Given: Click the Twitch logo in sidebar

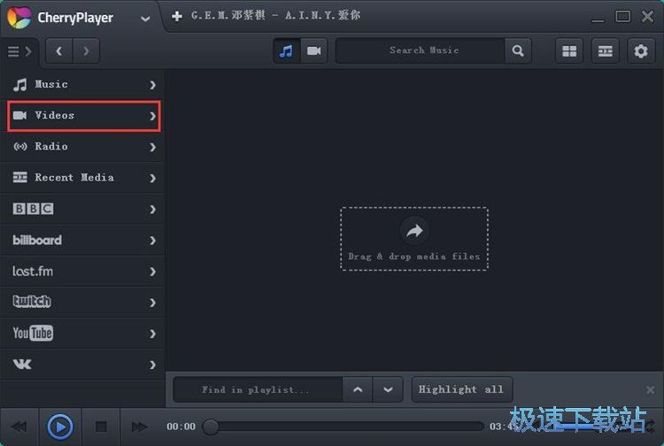Looking at the screenshot, I should tap(32, 301).
